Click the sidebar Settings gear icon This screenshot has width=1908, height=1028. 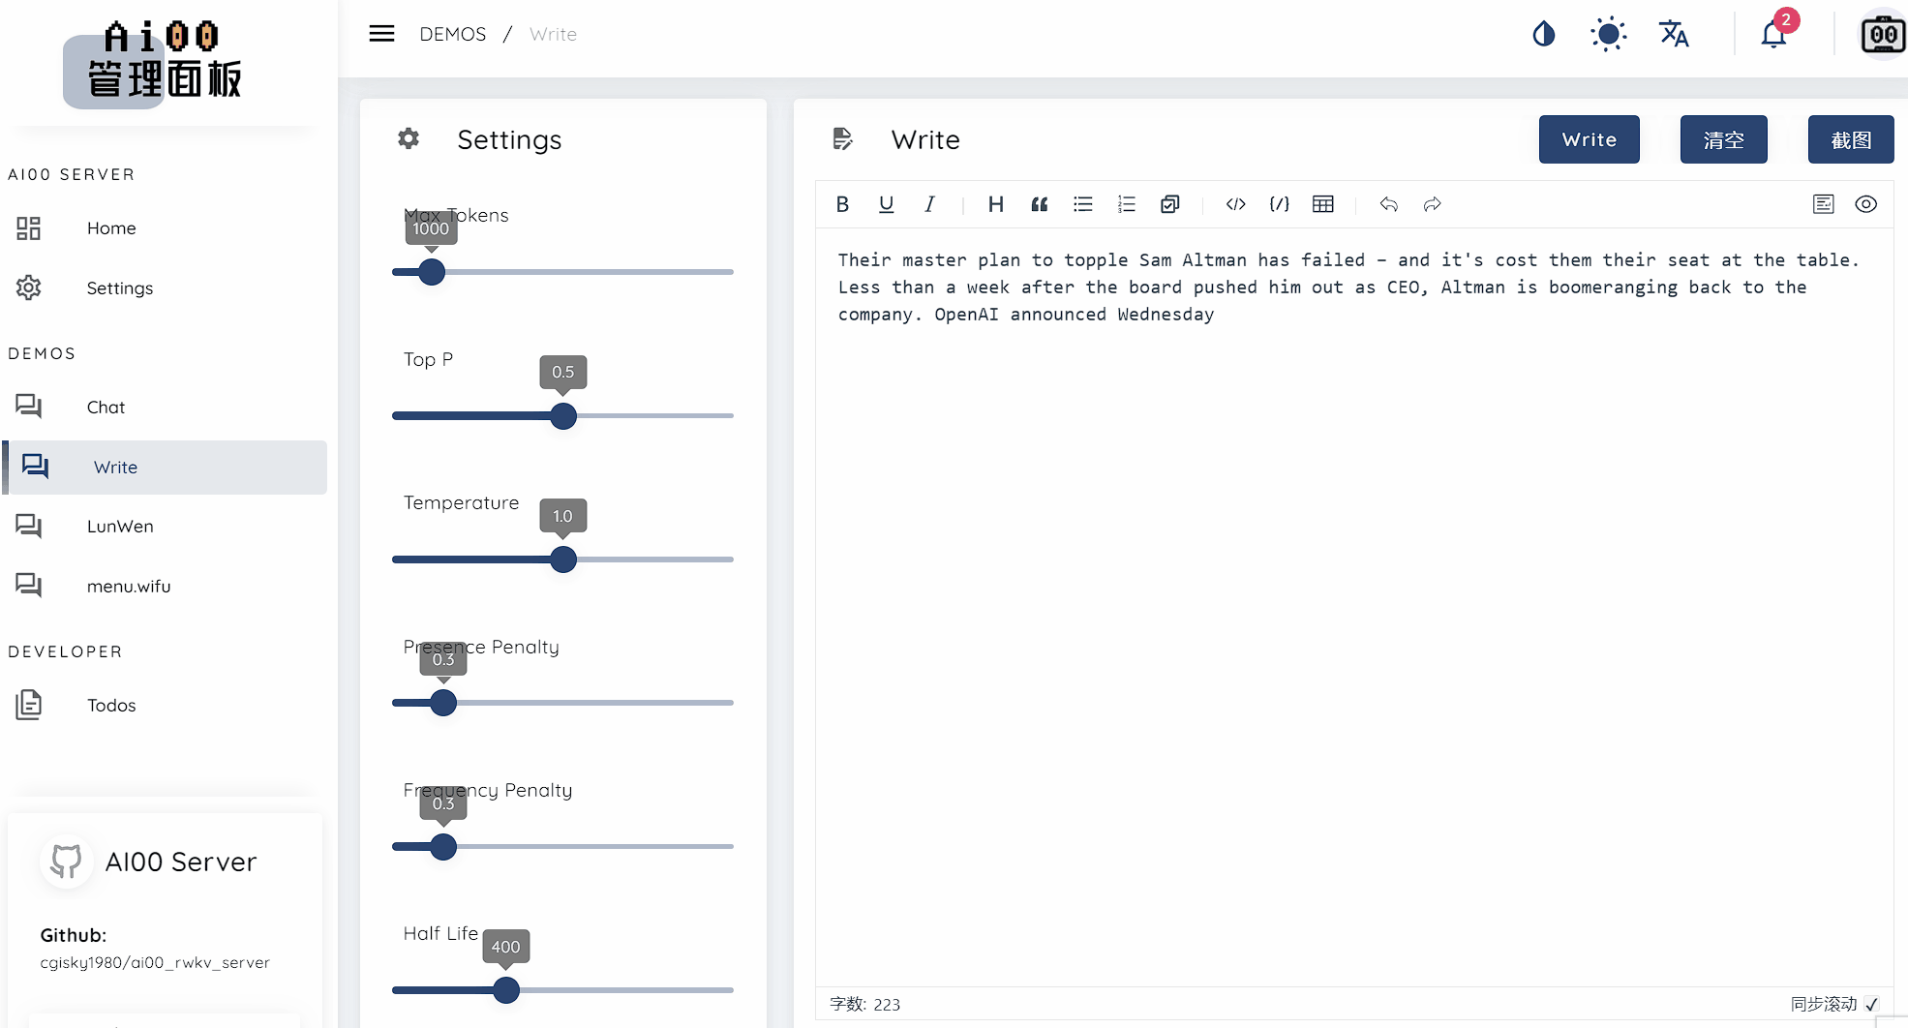29,287
